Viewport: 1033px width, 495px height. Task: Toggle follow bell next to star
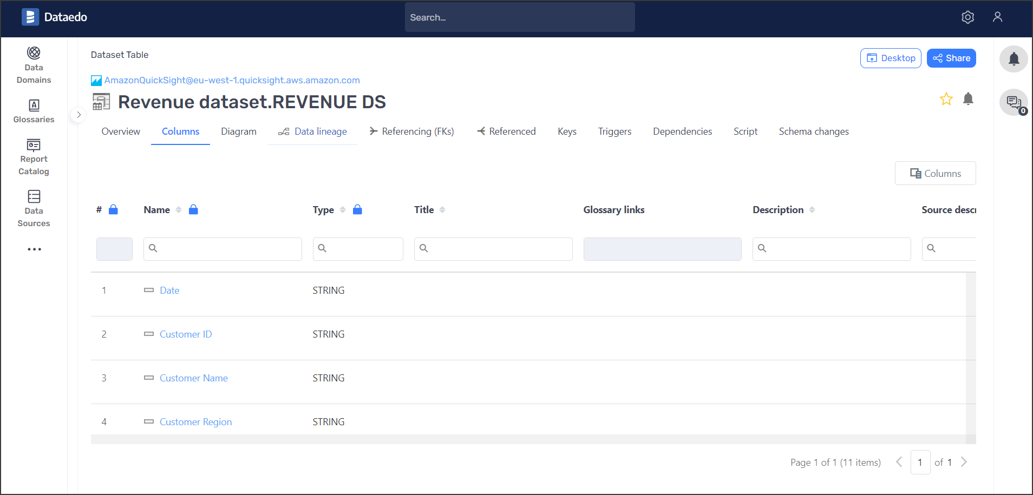pyautogui.click(x=968, y=98)
